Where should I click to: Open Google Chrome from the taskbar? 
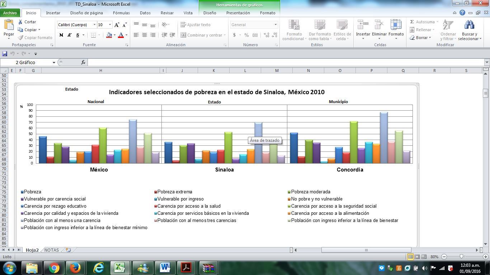click(x=54, y=268)
